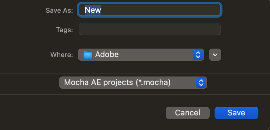Click the Save As filename field
270x130 pixels.
click(149, 10)
